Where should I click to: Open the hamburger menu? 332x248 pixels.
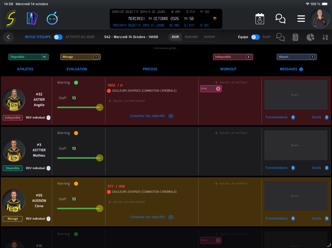(301, 19)
